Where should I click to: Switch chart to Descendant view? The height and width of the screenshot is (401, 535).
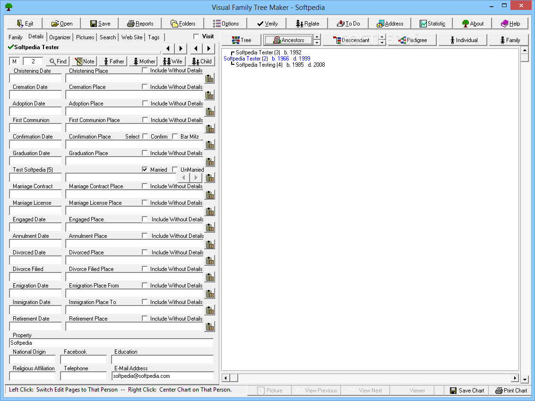pyautogui.click(x=351, y=40)
